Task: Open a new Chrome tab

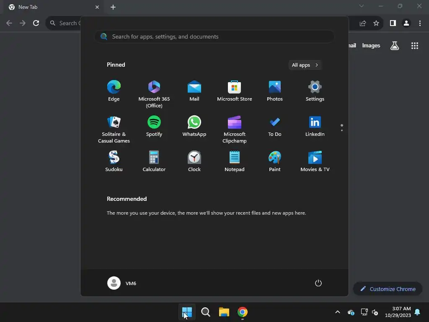Action: [x=113, y=7]
